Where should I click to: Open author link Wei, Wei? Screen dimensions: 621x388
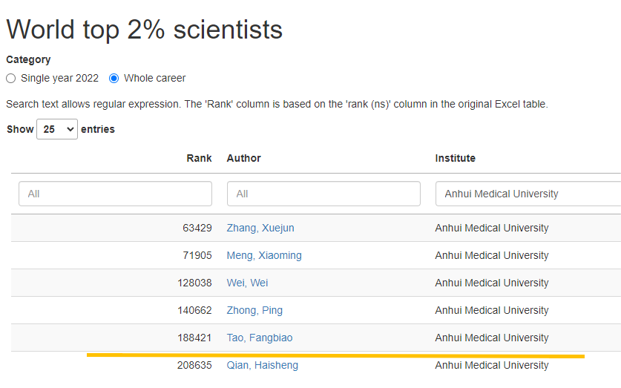tap(248, 283)
